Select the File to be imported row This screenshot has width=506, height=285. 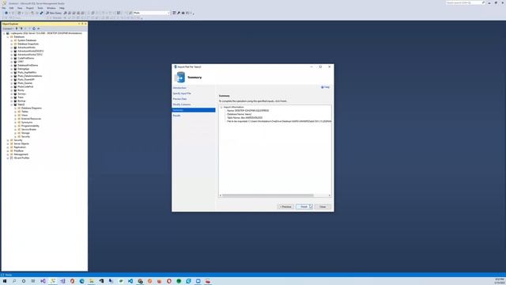click(279, 121)
